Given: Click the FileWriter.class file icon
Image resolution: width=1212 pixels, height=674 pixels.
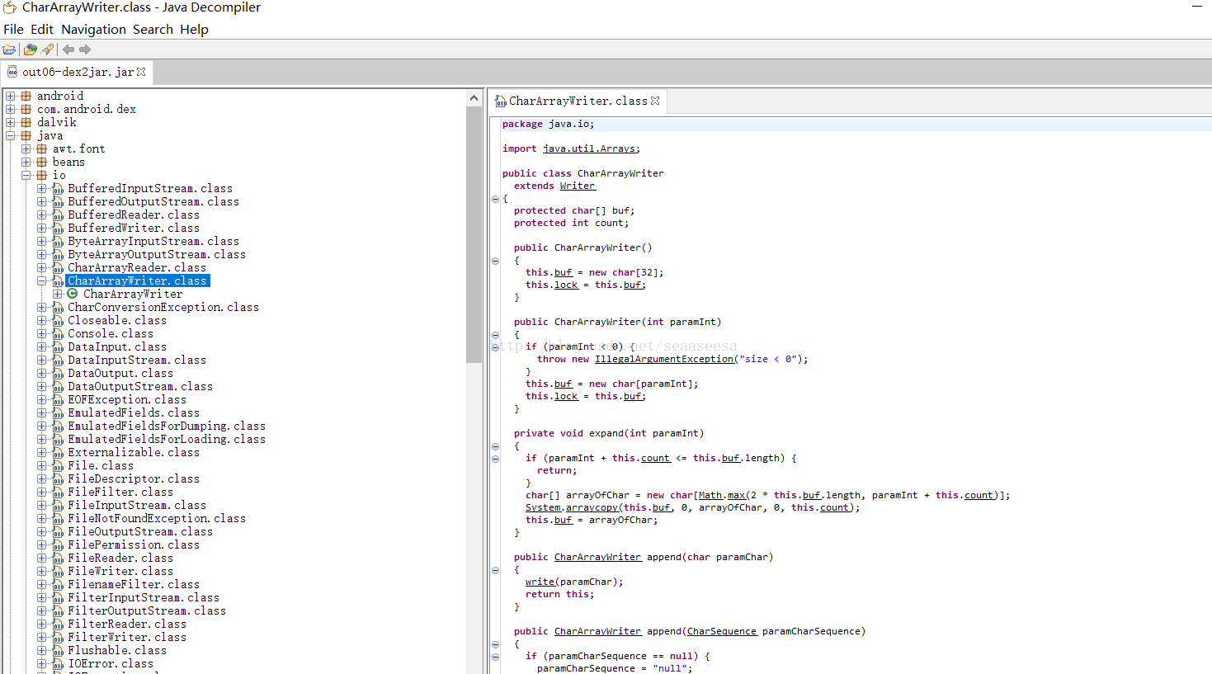Looking at the screenshot, I should coord(58,571).
